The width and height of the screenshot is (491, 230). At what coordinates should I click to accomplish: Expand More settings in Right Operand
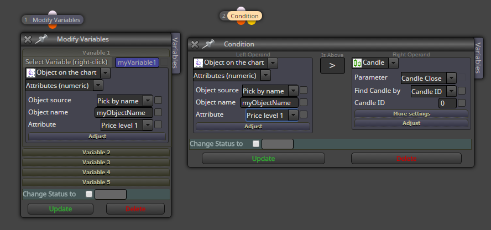[411, 113]
